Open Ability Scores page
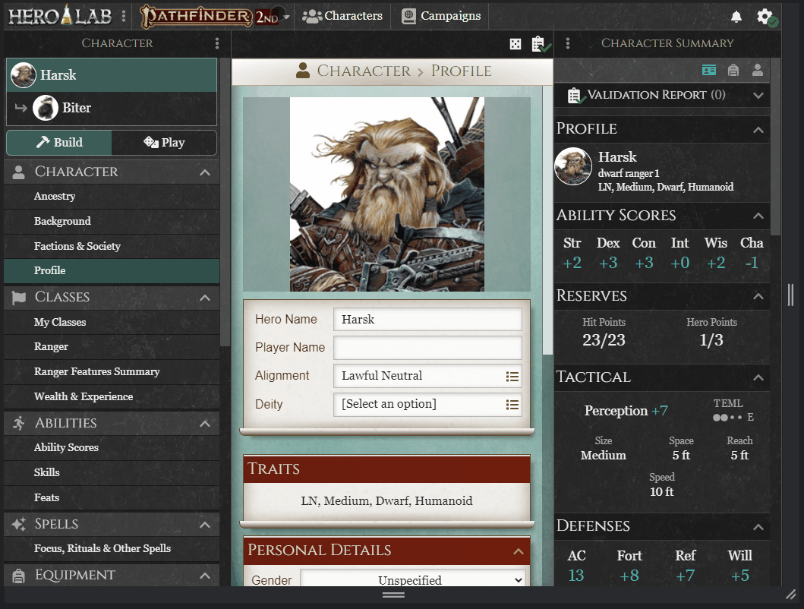Image resolution: width=804 pixels, height=609 pixels. [x=112, y=447]
